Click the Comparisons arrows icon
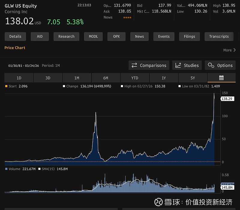 pyautogui.click(x=134, y=65)
